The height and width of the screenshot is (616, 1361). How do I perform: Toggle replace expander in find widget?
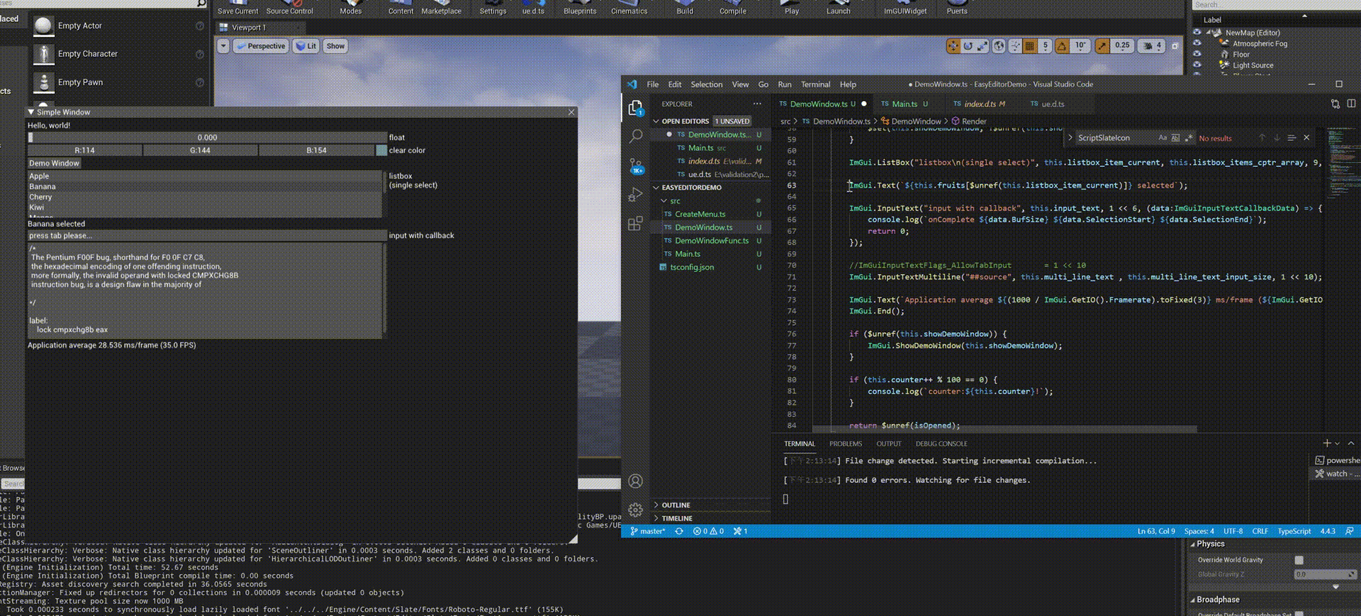coord(1070,138)
